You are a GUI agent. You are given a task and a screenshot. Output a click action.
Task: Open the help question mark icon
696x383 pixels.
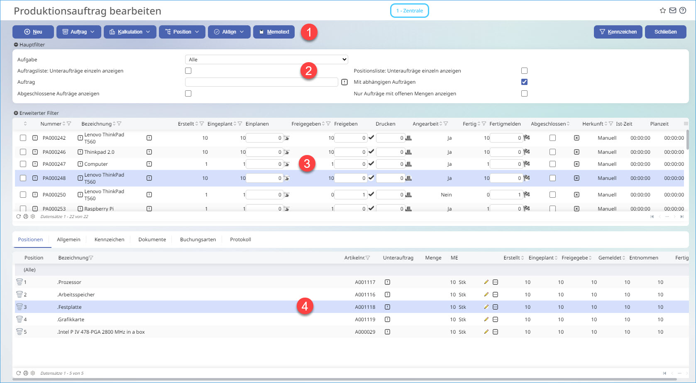point(683,11)
